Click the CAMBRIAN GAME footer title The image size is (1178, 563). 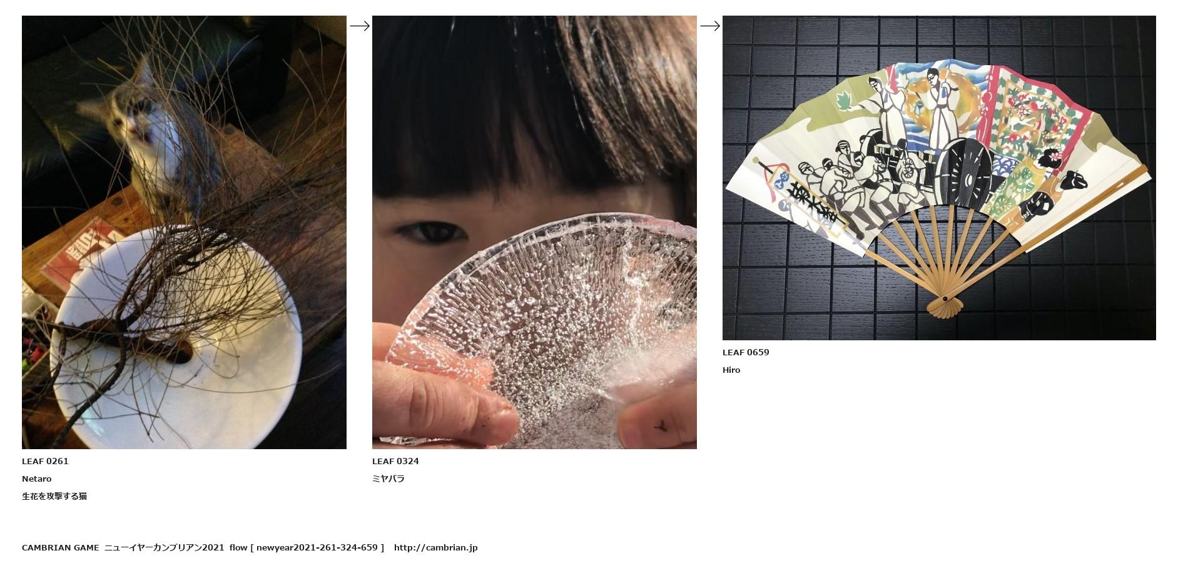60,547
